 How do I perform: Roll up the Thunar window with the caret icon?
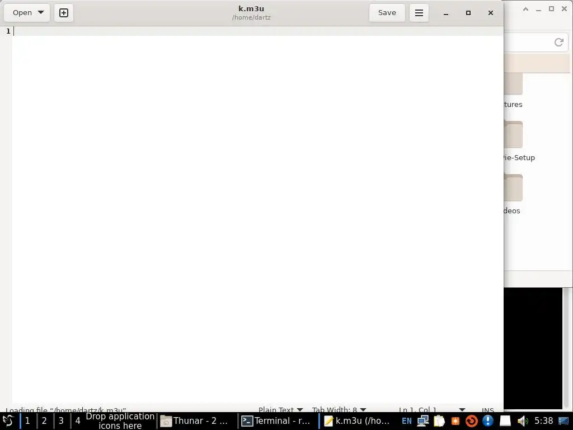click(525, 9)
